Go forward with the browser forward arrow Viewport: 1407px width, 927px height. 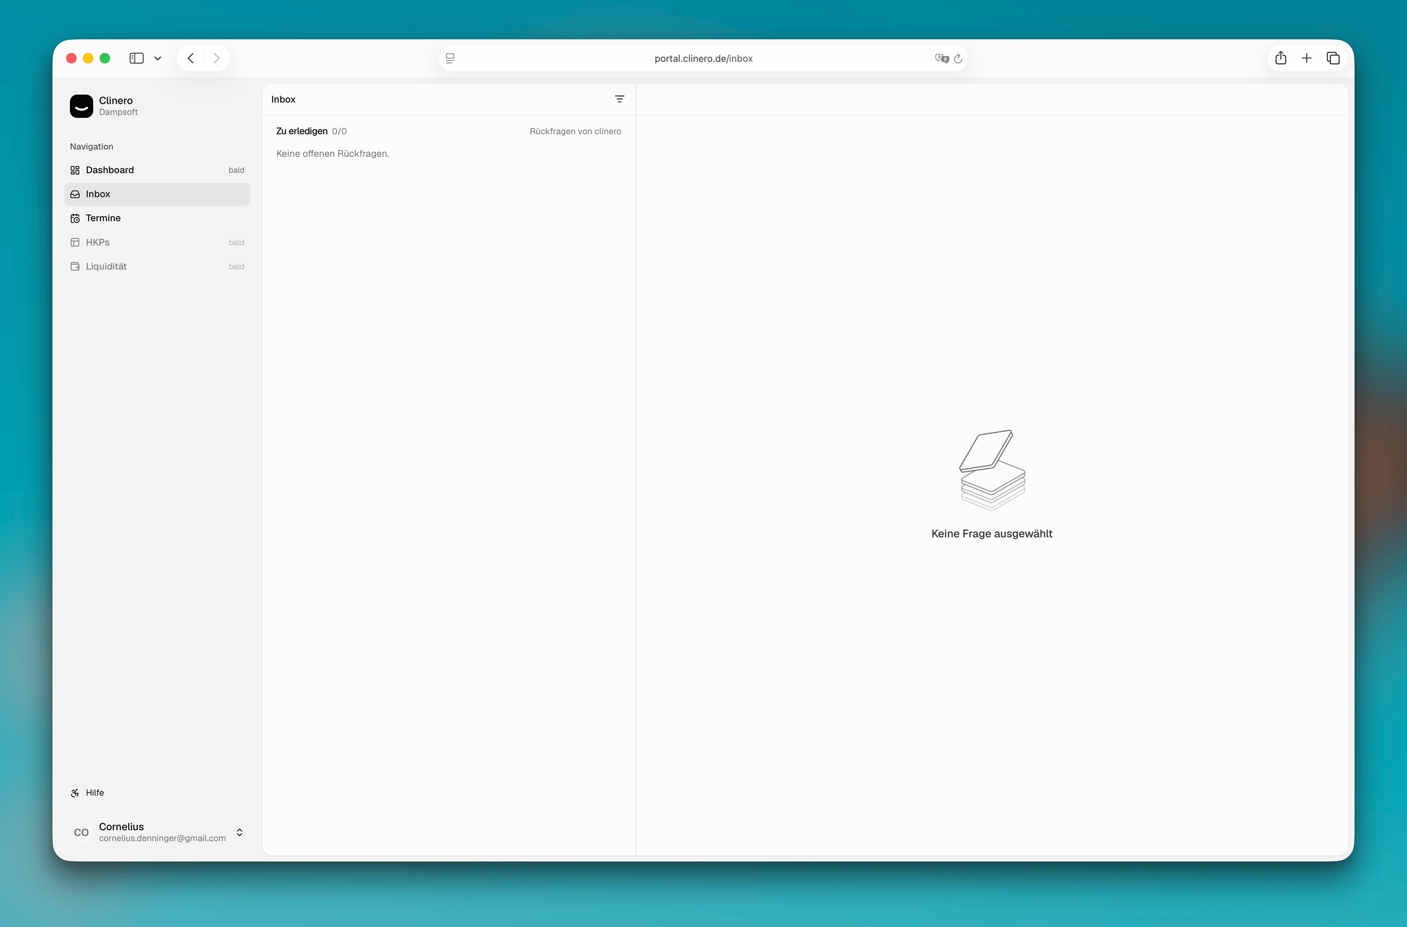217,58
